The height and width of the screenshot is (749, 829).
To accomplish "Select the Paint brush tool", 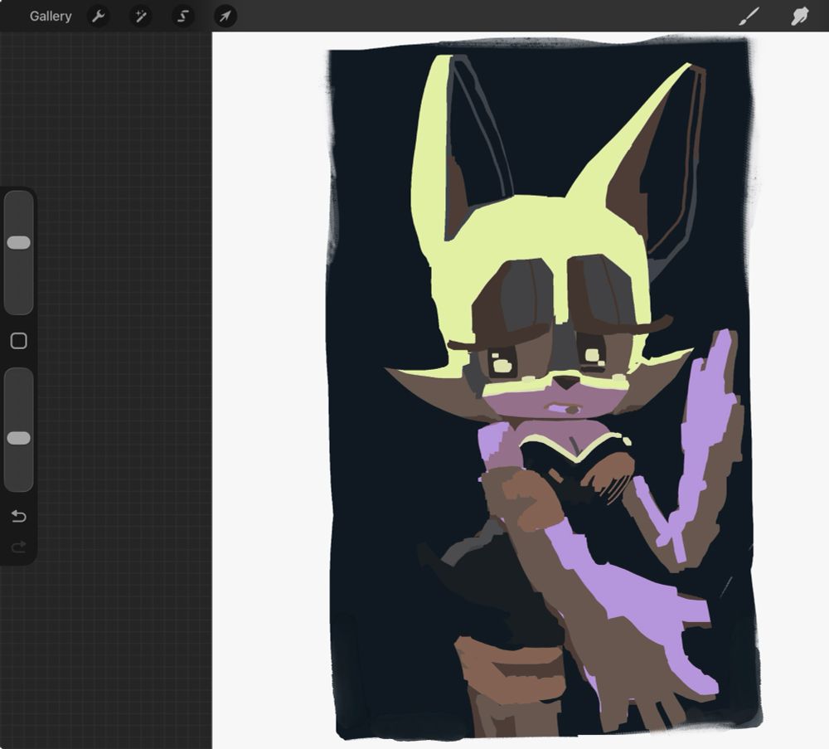I will point(749,17).
